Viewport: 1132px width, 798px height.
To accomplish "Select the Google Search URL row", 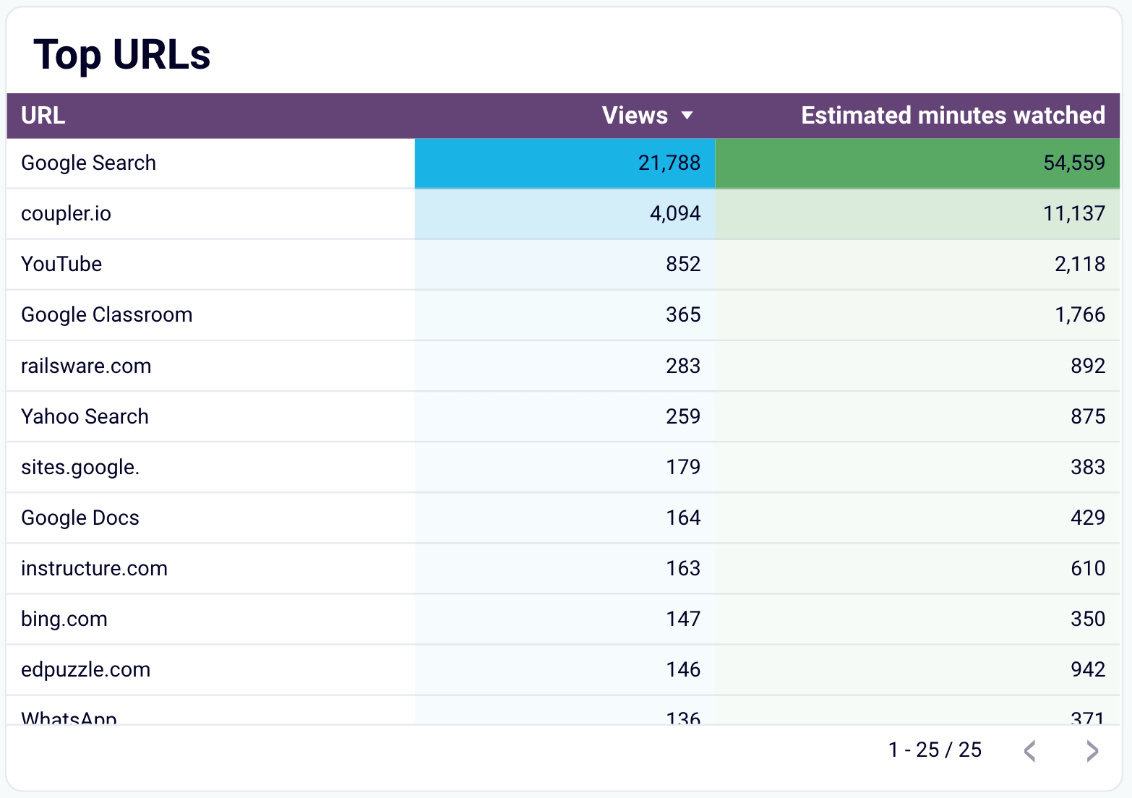I will [x=563, y=163].
